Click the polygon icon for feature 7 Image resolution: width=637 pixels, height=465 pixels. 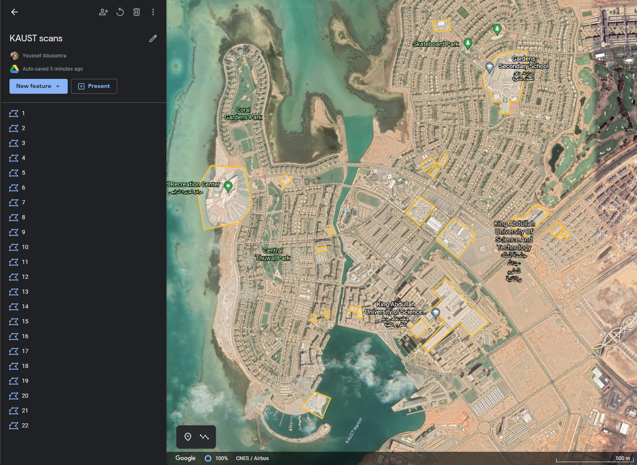coord(14,203)
